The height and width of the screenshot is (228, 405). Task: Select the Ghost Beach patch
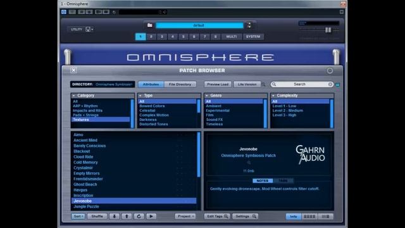click(85, 184)
